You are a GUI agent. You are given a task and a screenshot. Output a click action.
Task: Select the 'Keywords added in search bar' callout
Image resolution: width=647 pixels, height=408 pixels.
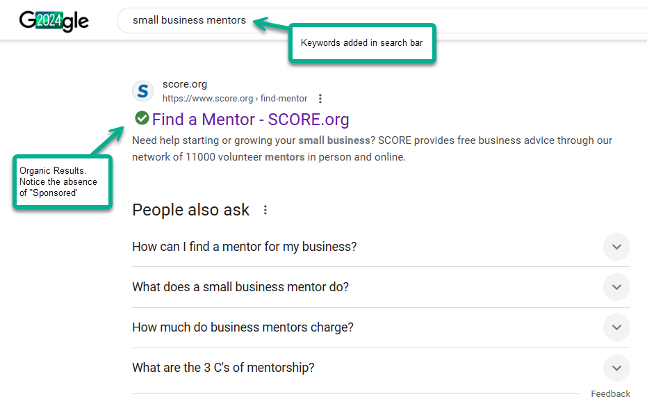[x=362, y=44]
